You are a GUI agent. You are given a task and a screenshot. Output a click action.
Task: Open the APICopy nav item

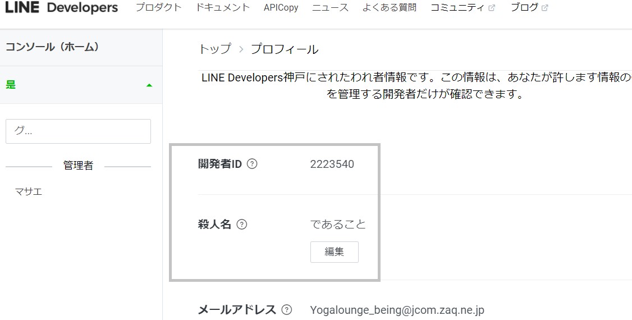pos(281,8)
